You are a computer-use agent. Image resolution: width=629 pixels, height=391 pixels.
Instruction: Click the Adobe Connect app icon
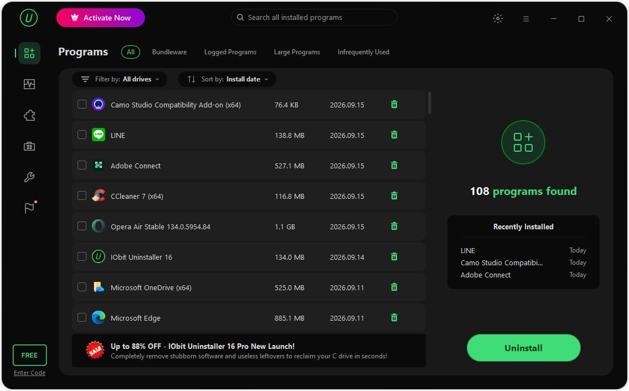point(99,165)
